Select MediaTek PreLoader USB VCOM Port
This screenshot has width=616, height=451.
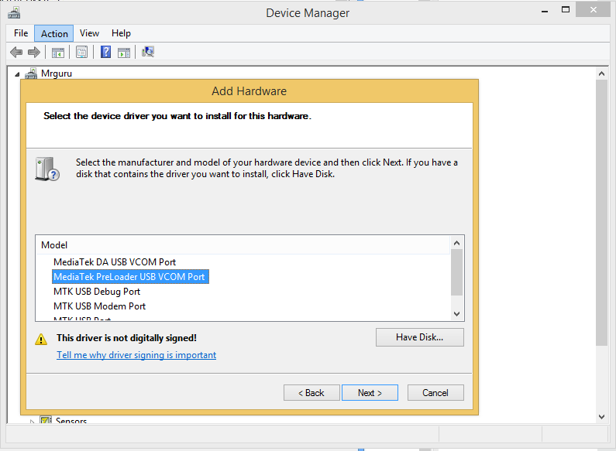tap(130, 277)
